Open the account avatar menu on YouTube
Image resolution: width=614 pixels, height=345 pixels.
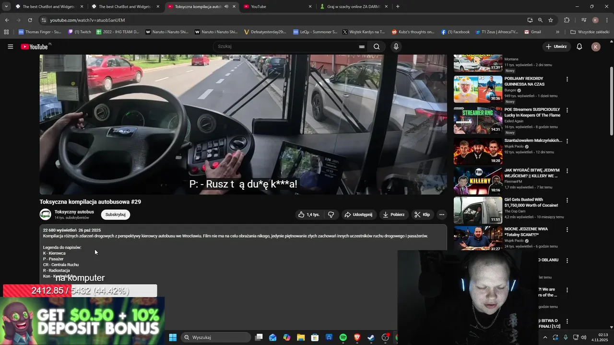596,46
